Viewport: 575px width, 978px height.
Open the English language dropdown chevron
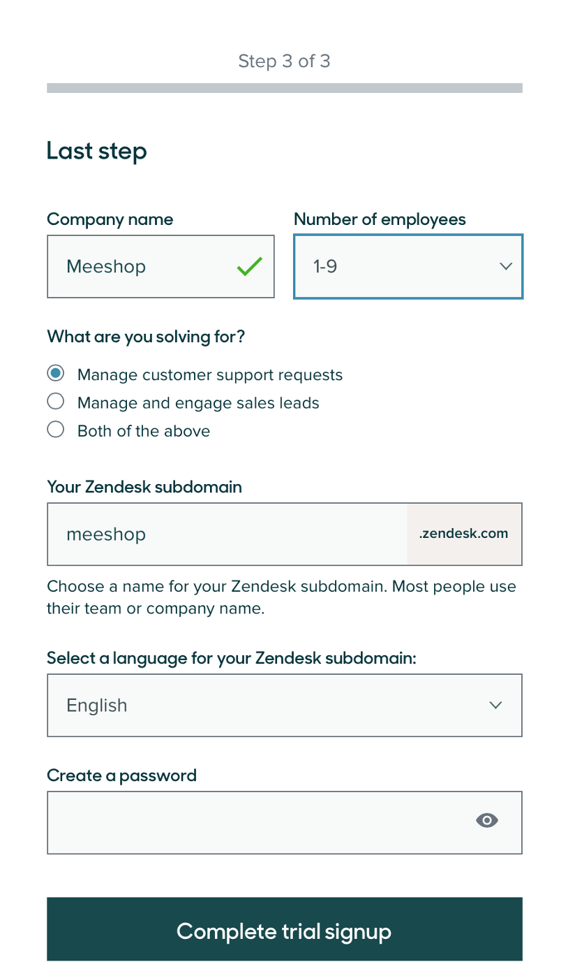(x=495, y=705)
